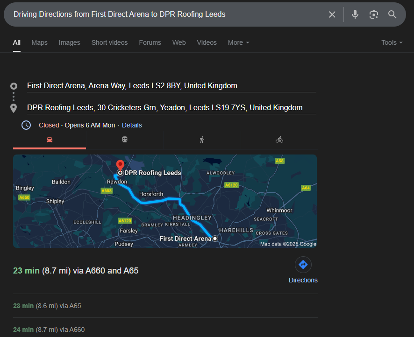Viewport: 414px width, 337px height.
Task: Click the Rawdon label on the map
Action: point(117,182)
